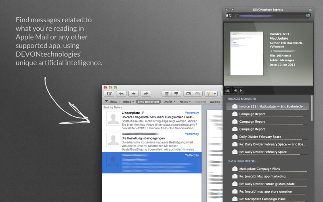Click the envelope icon in Mail toolbar

pos(197,94)
